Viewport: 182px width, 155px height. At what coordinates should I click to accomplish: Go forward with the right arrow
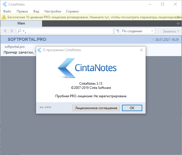click(12, 31)
